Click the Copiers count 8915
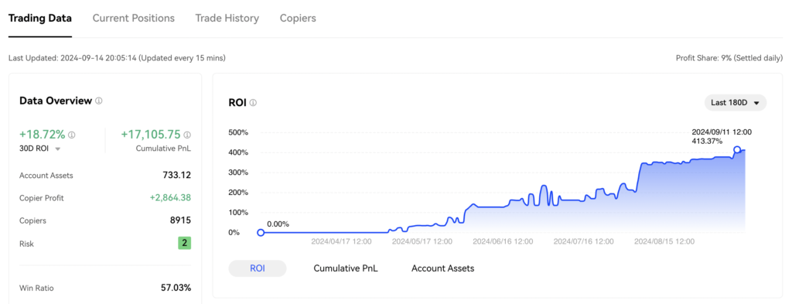Image resolution: width=792 pixels, height=304 pixels. coord(180,220)
